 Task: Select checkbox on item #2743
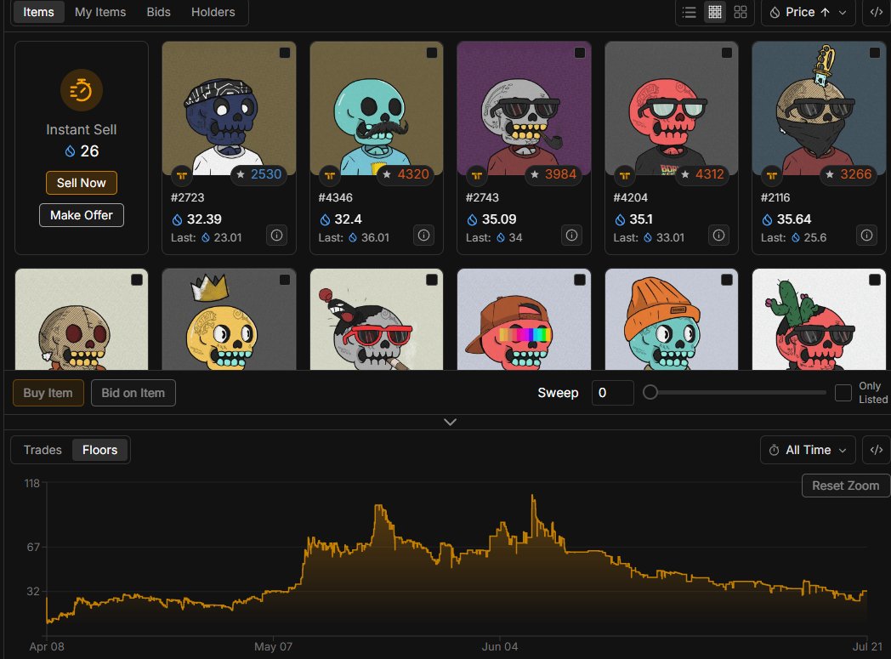point(580,53)
